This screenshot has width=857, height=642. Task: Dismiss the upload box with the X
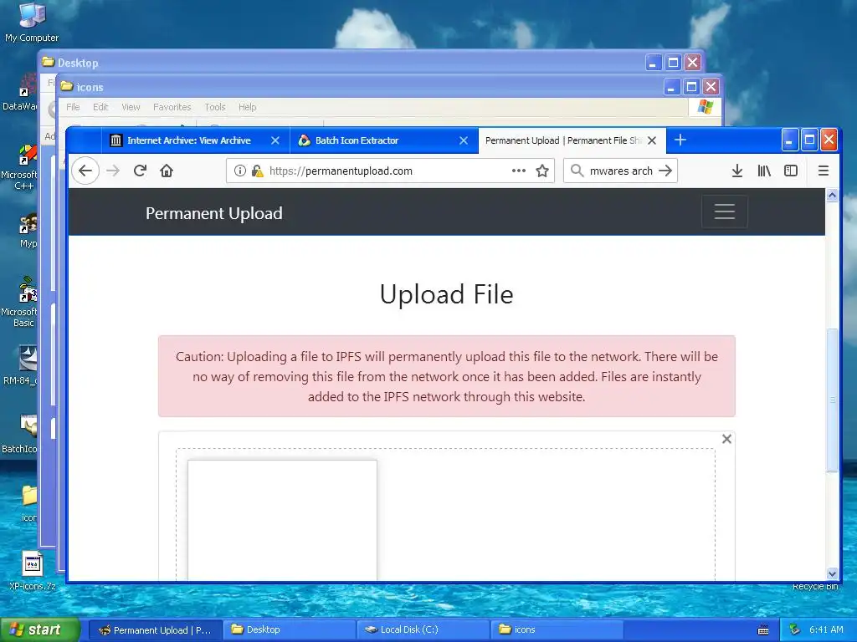726,439
